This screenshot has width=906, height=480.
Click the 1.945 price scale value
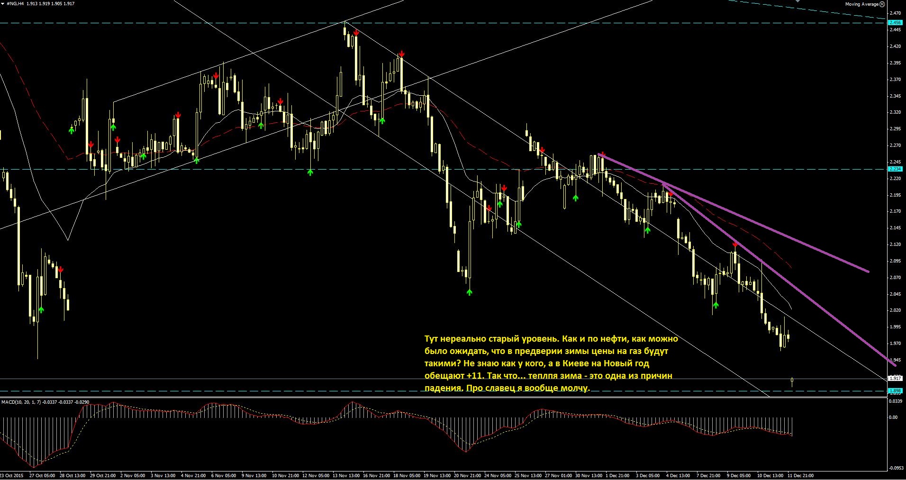pos(895,360)
